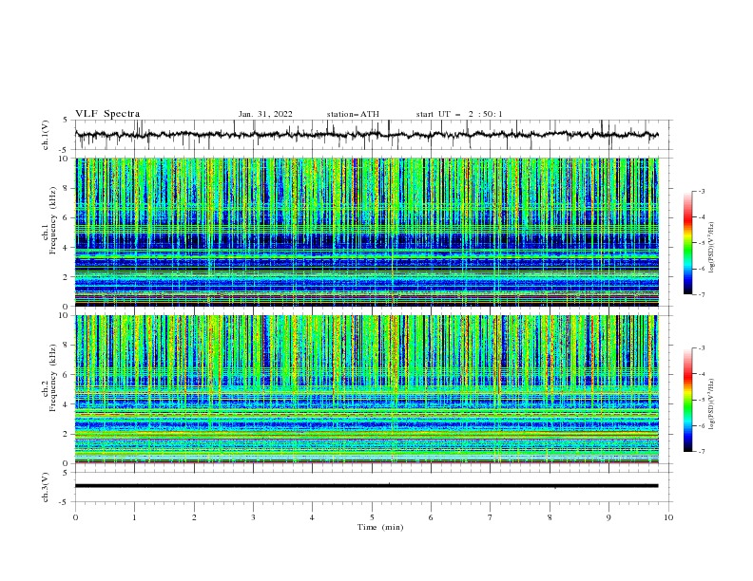Click the flat ch.3 waveform trace

[366, 486]
